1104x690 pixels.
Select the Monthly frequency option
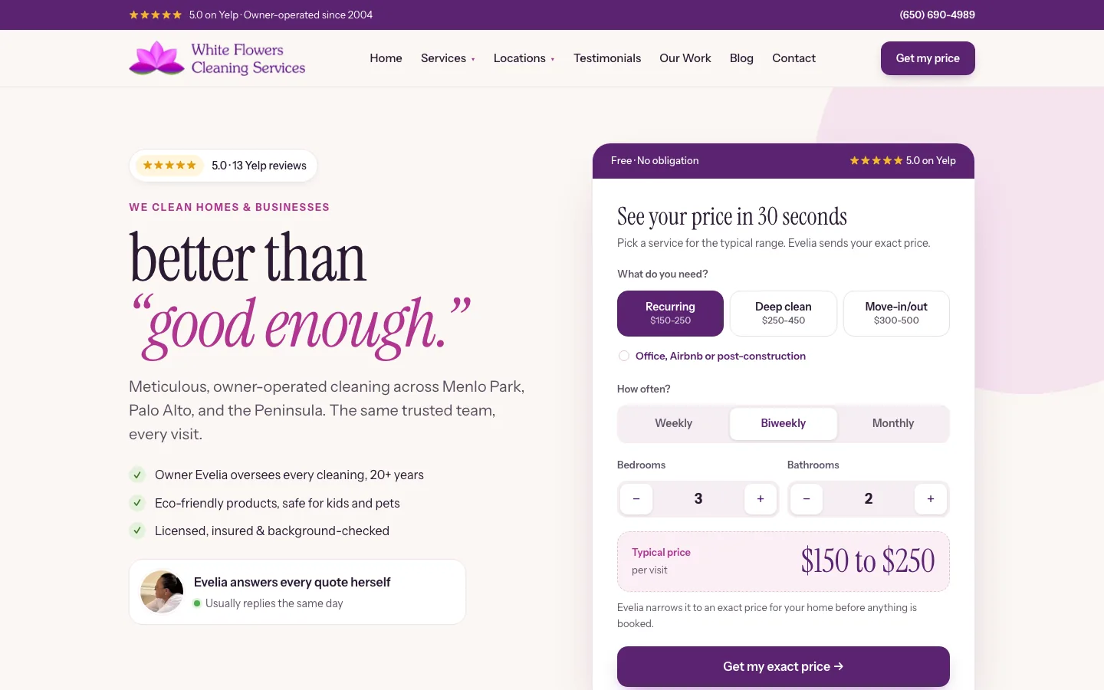[893, 423]
